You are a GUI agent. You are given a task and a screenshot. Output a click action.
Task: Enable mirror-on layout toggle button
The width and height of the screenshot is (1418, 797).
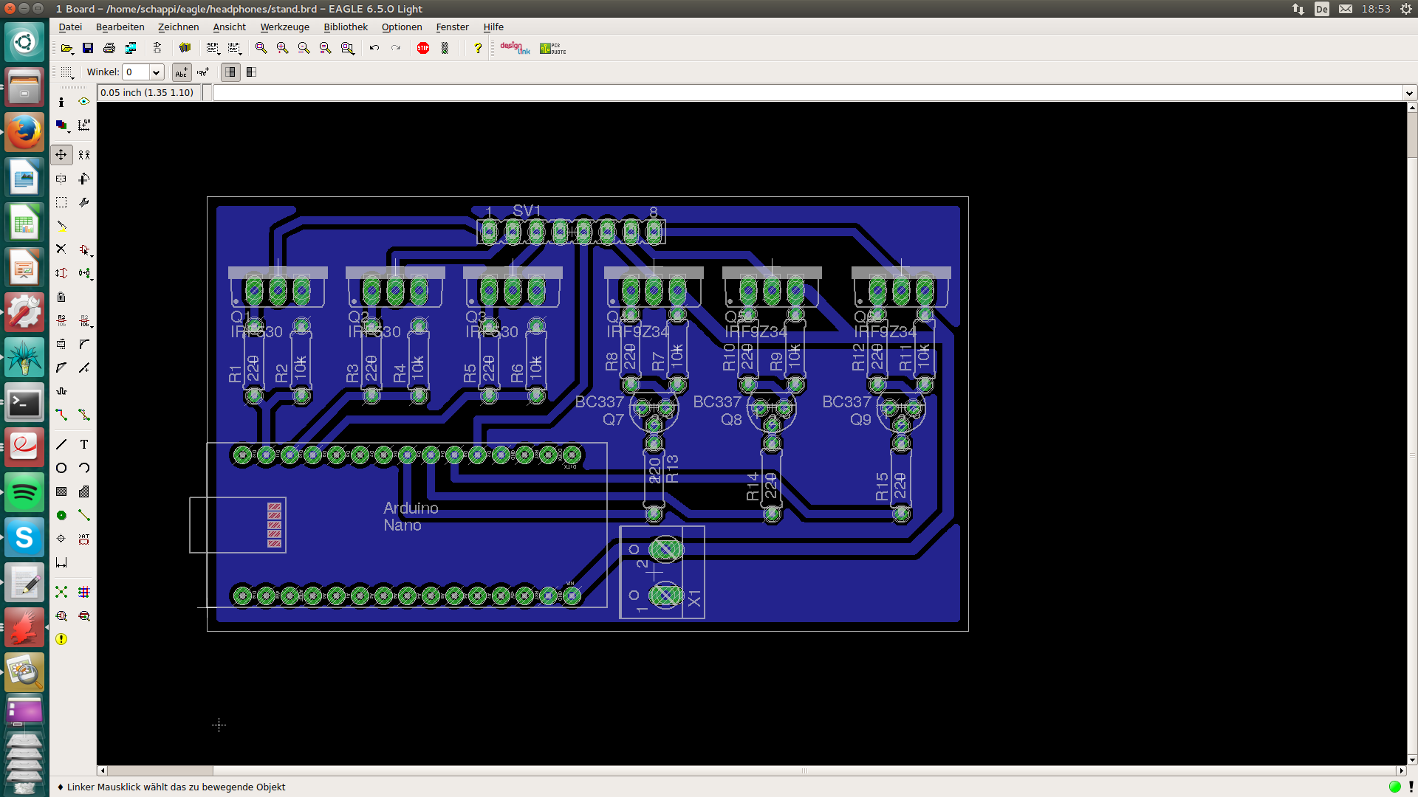click(252, 72)
